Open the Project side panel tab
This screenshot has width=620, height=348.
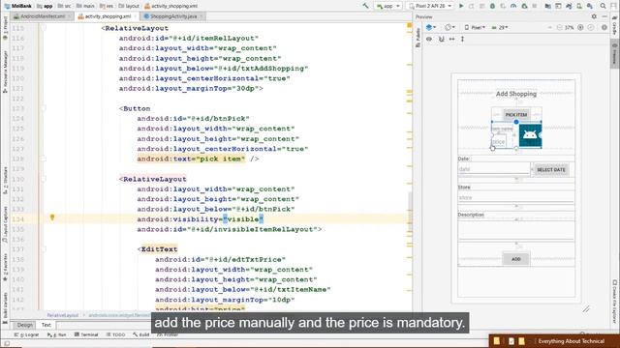point(5,28)
